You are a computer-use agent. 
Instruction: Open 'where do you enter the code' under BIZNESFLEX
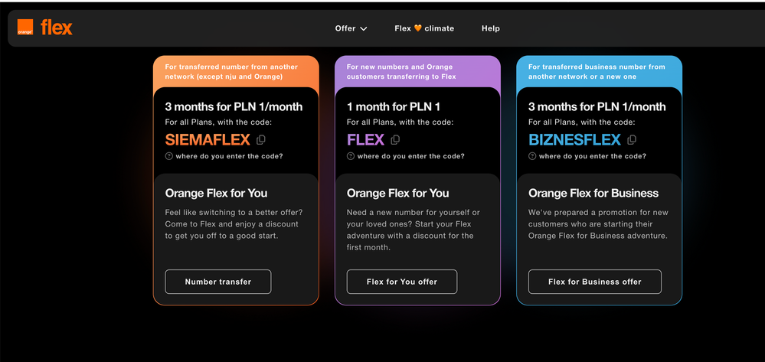tap(593, 156)
